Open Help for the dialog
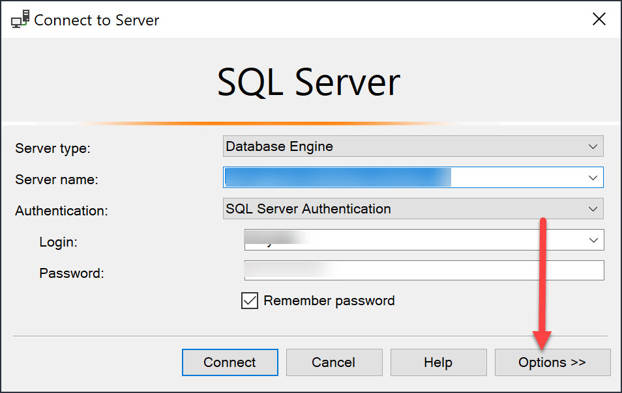622x393 pixels. 438,362
